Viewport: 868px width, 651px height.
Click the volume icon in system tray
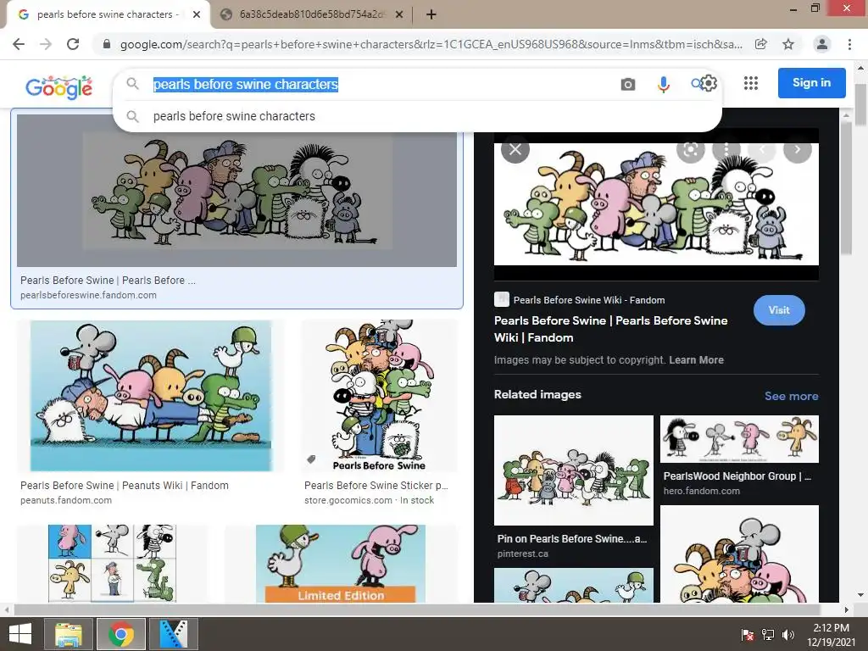pyautogui.click(x=788, y=635)
